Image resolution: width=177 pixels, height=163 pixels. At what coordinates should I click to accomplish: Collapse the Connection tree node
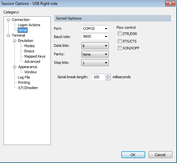(x=8, y=20)
